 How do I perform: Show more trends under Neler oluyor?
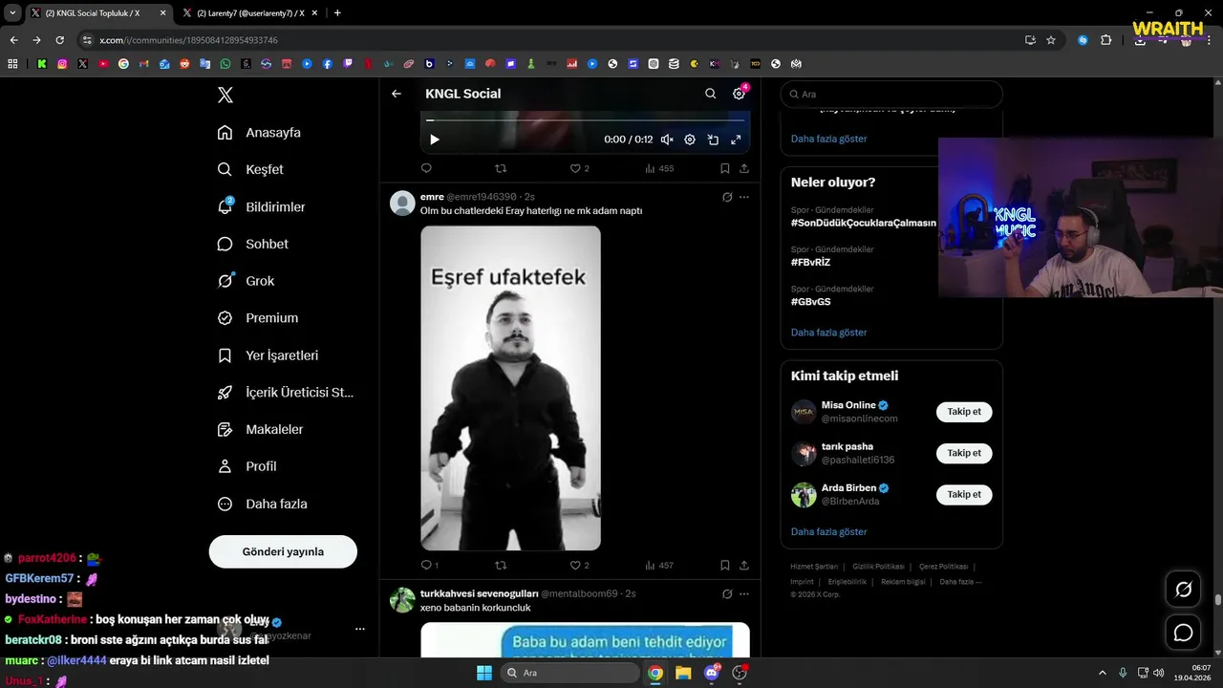(828, 333)
